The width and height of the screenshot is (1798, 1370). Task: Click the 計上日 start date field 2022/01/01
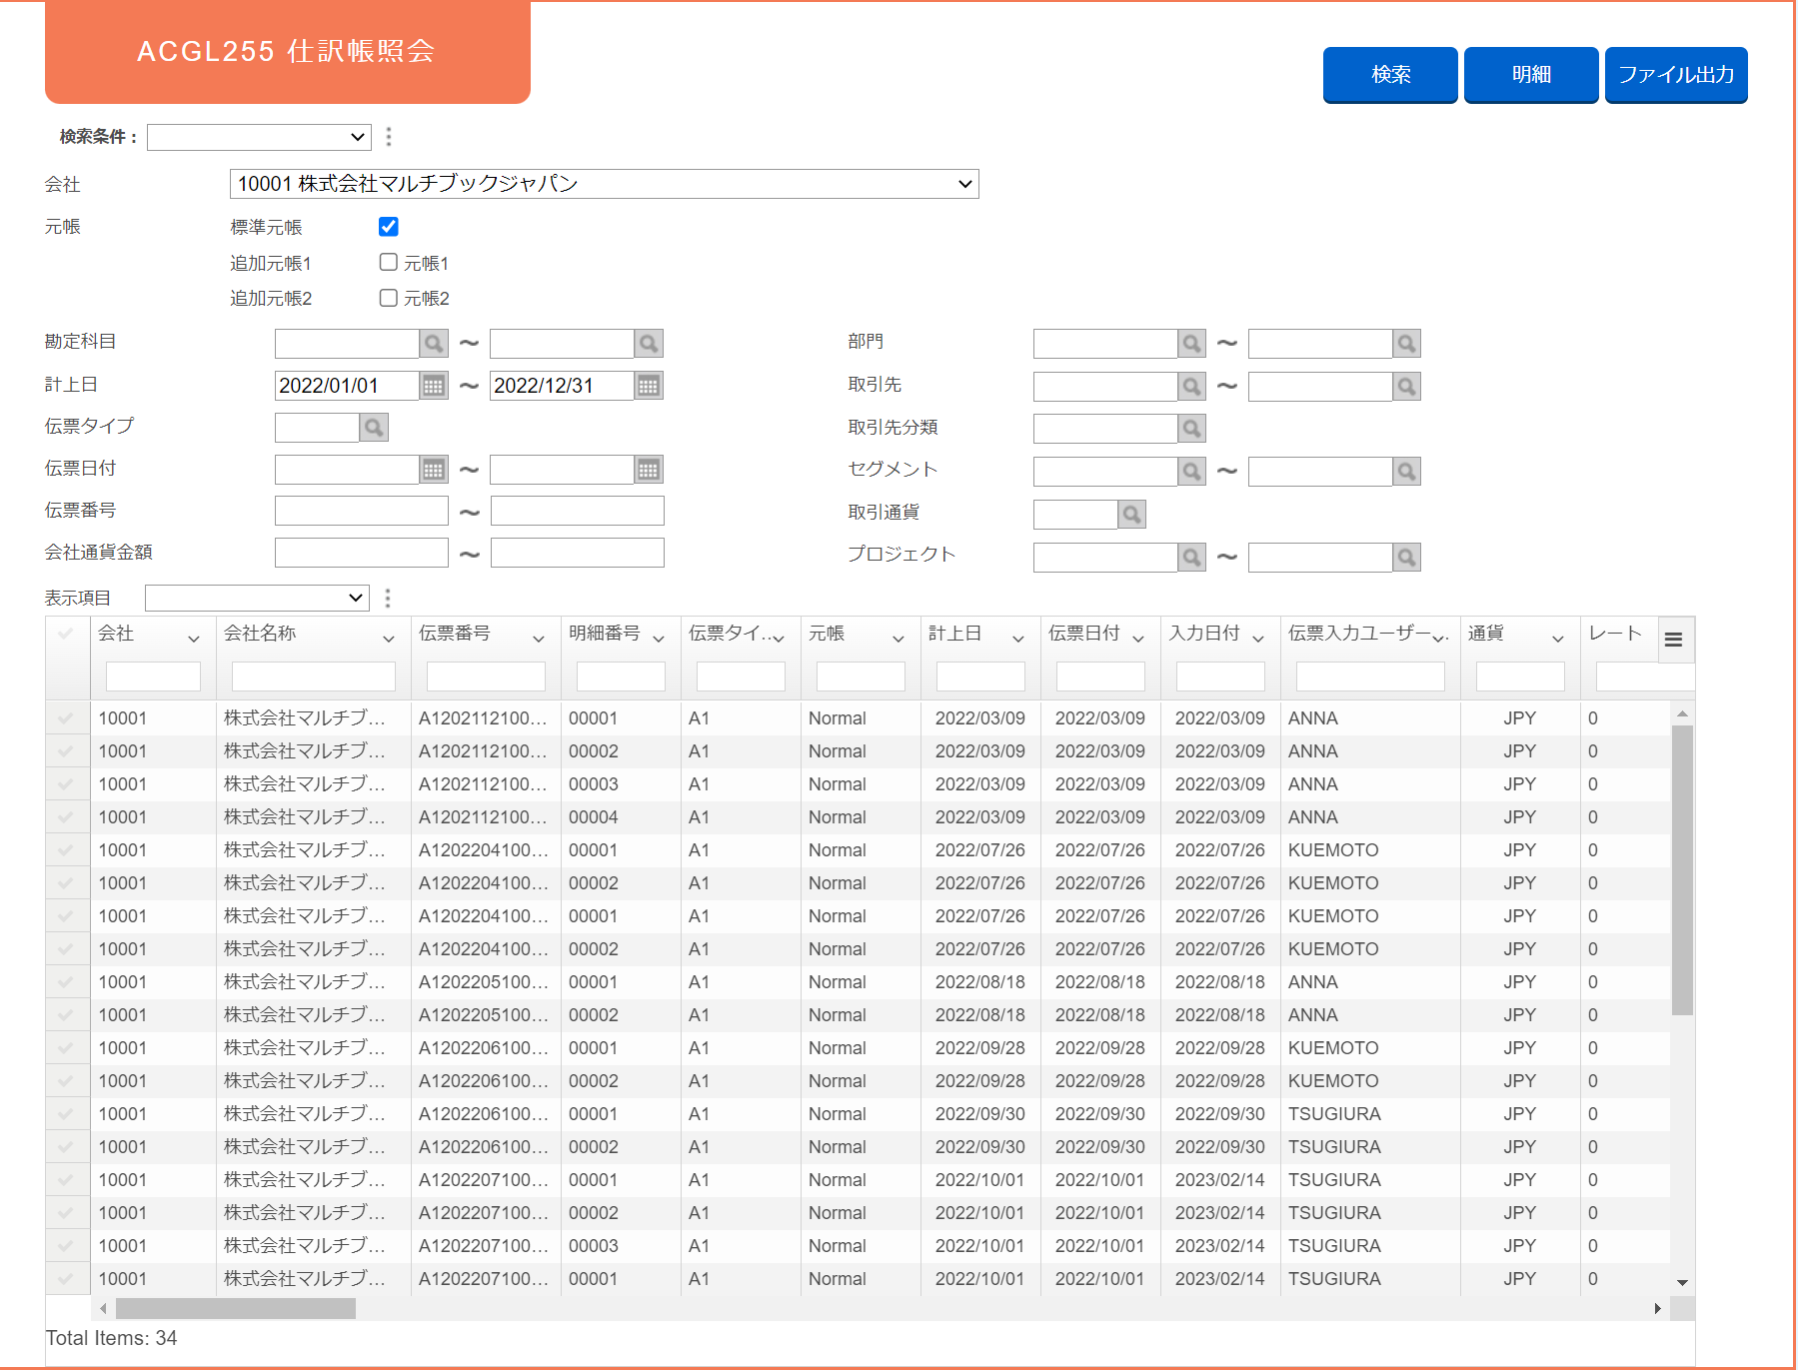(x=347, y=386)
